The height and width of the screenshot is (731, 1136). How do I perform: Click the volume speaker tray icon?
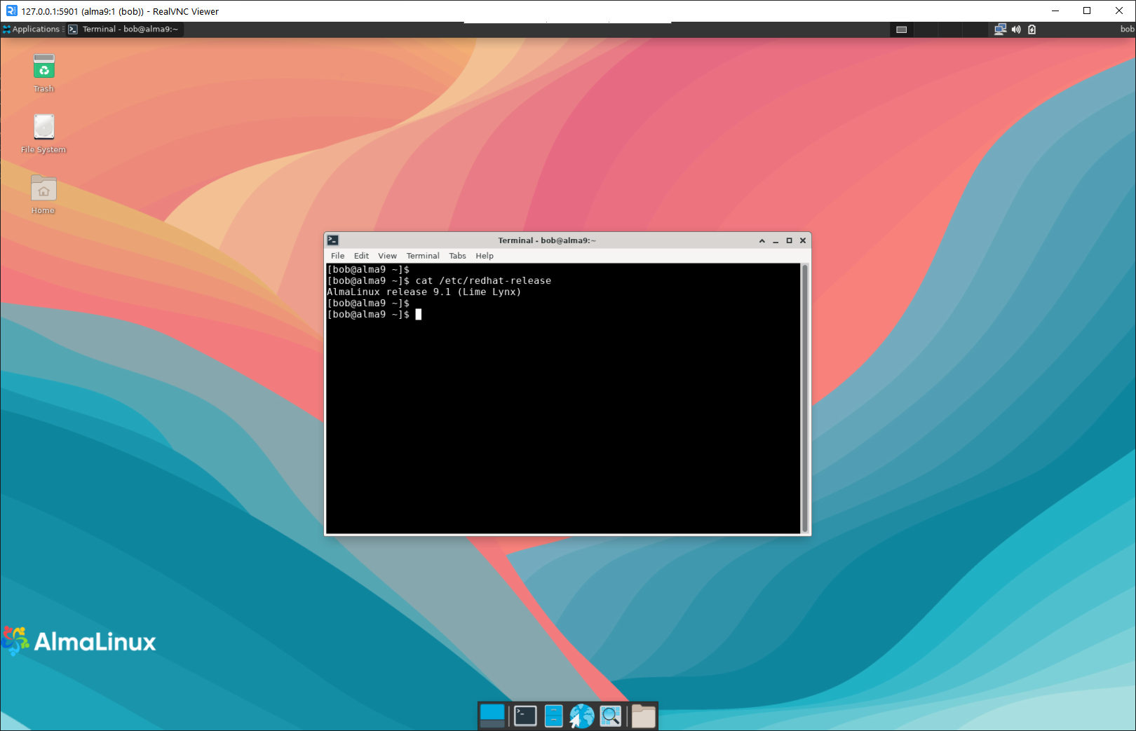click(x=1016, y=29)
